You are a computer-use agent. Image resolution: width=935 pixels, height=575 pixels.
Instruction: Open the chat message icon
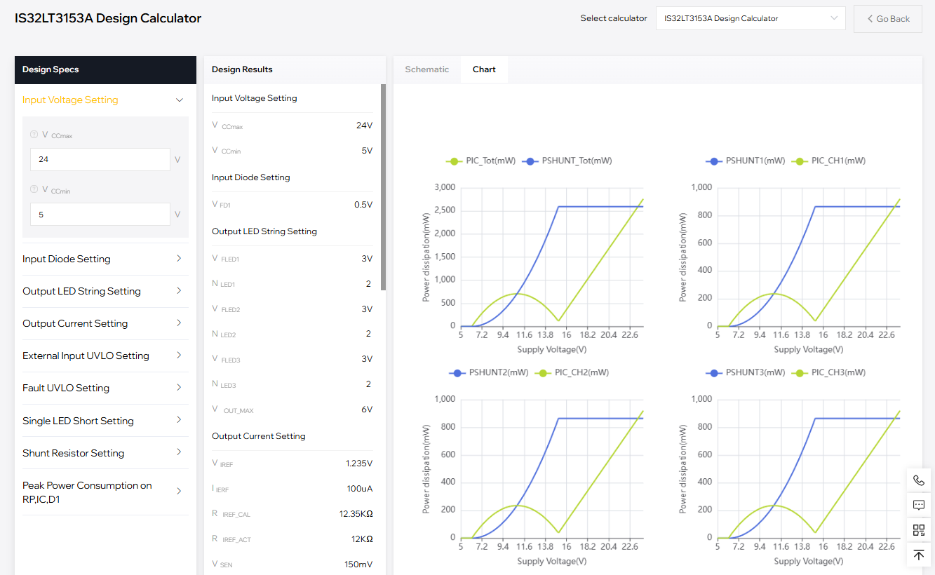click(x=919, y=505)
